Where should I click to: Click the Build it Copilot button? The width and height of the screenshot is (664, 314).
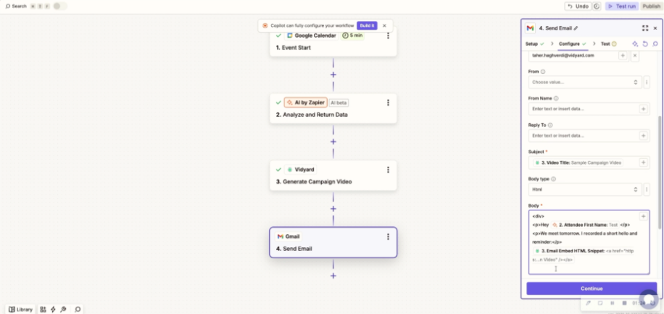pyautogui.click(x=367, y=25)
